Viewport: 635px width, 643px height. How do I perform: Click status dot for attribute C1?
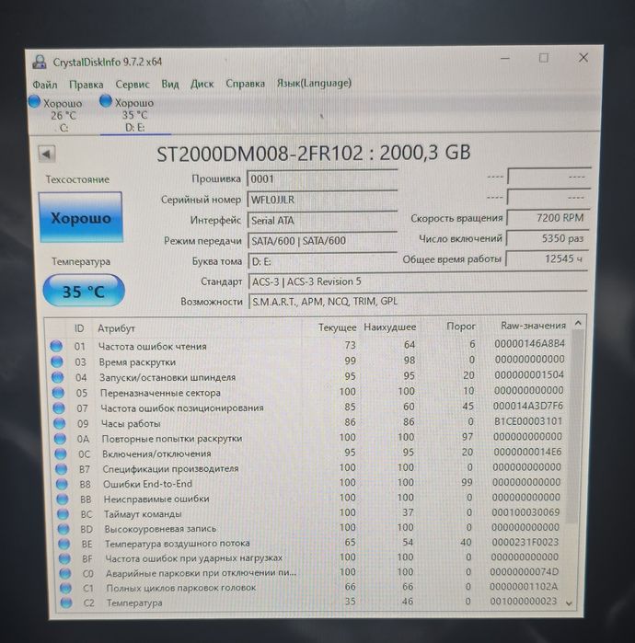coord(65,588)
